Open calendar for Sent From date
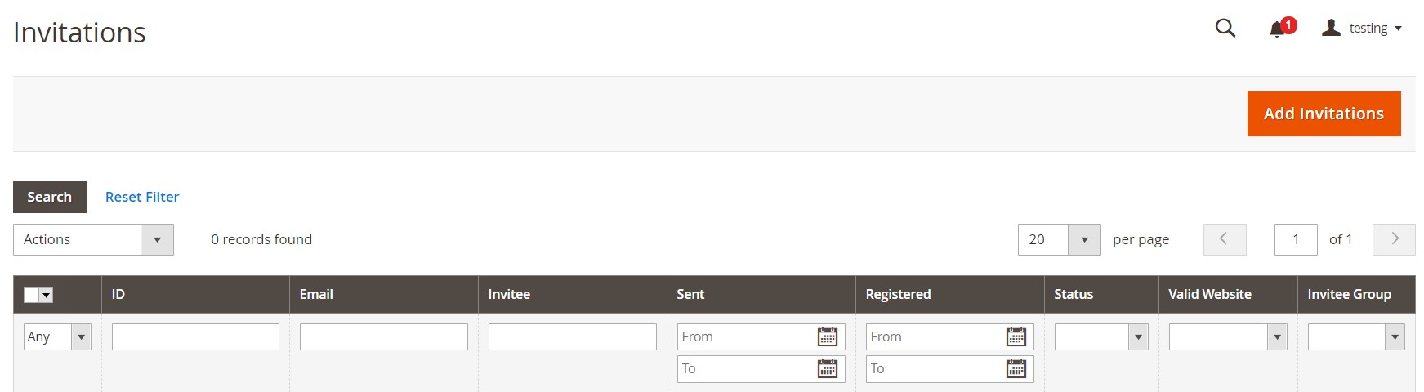Image resolution: width=1424 pixels, height=392 pixels. tap(827, 336)
